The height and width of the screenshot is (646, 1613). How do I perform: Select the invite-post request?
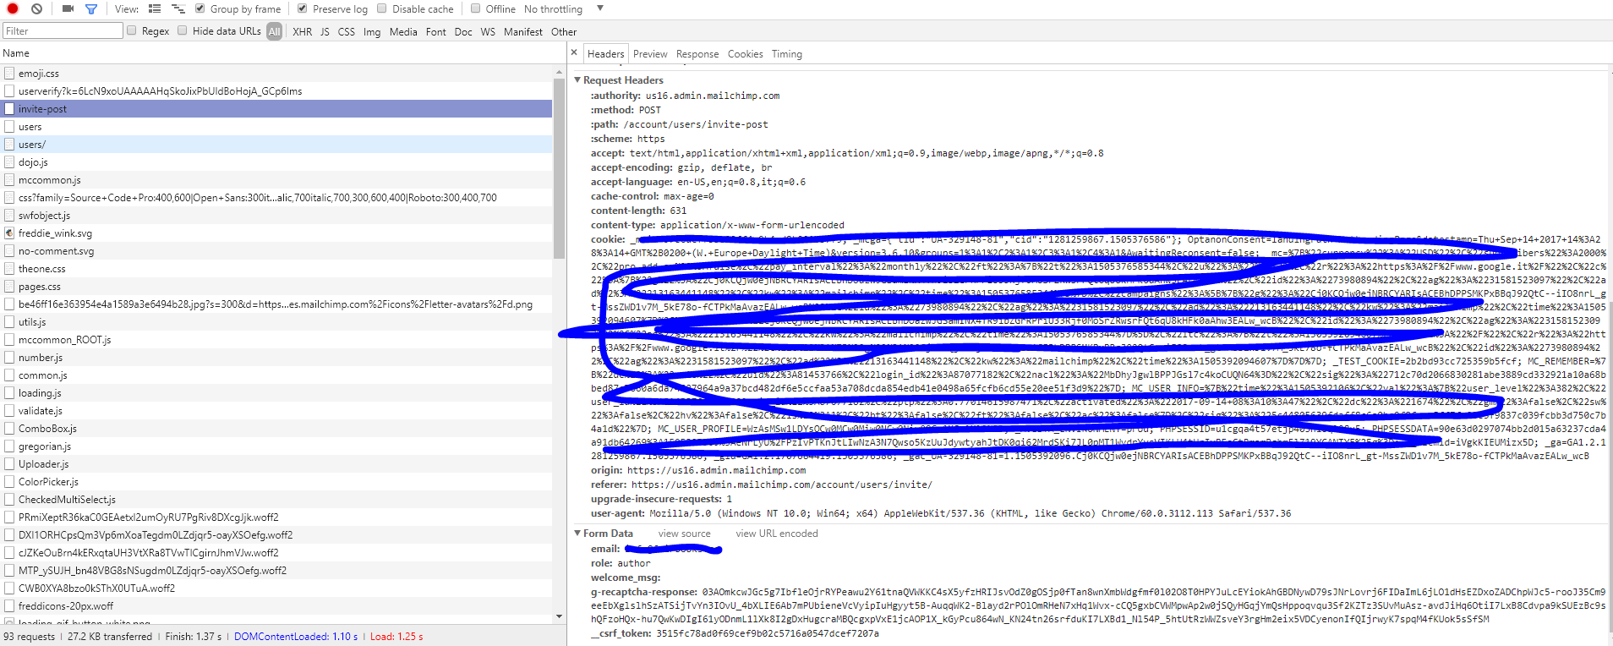[x=277, y=109]
